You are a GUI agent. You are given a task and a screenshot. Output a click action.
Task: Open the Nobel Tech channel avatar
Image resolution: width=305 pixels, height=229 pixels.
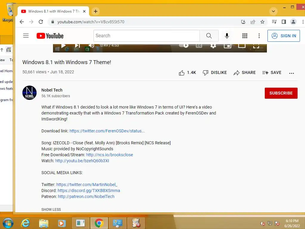pos(29,93)
